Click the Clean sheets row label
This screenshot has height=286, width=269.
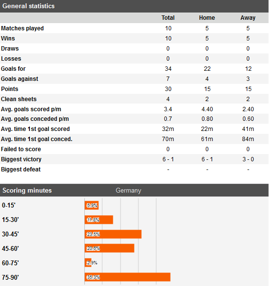coord(19,99)
